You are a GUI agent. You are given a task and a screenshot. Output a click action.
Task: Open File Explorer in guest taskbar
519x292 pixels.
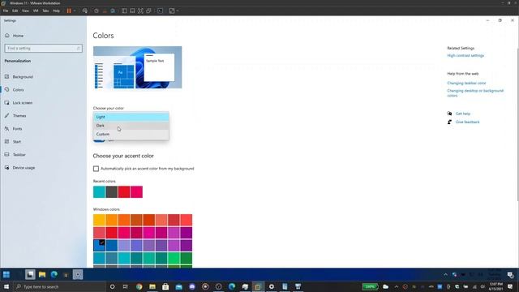(x=42, y=274)
